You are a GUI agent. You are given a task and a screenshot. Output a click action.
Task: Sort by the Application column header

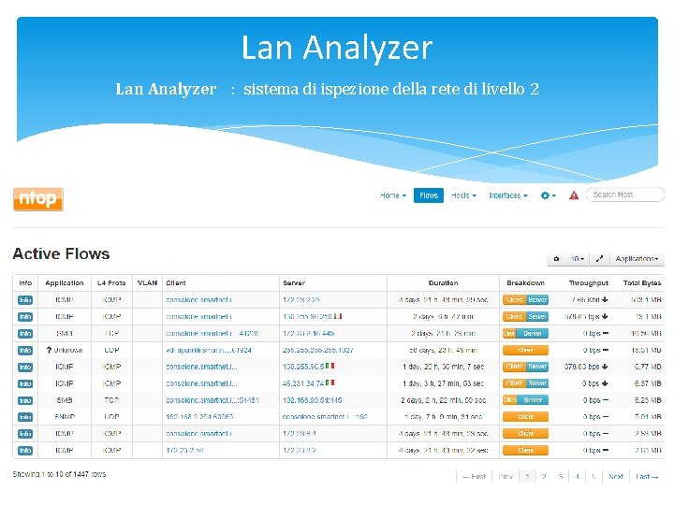point(65,283)
